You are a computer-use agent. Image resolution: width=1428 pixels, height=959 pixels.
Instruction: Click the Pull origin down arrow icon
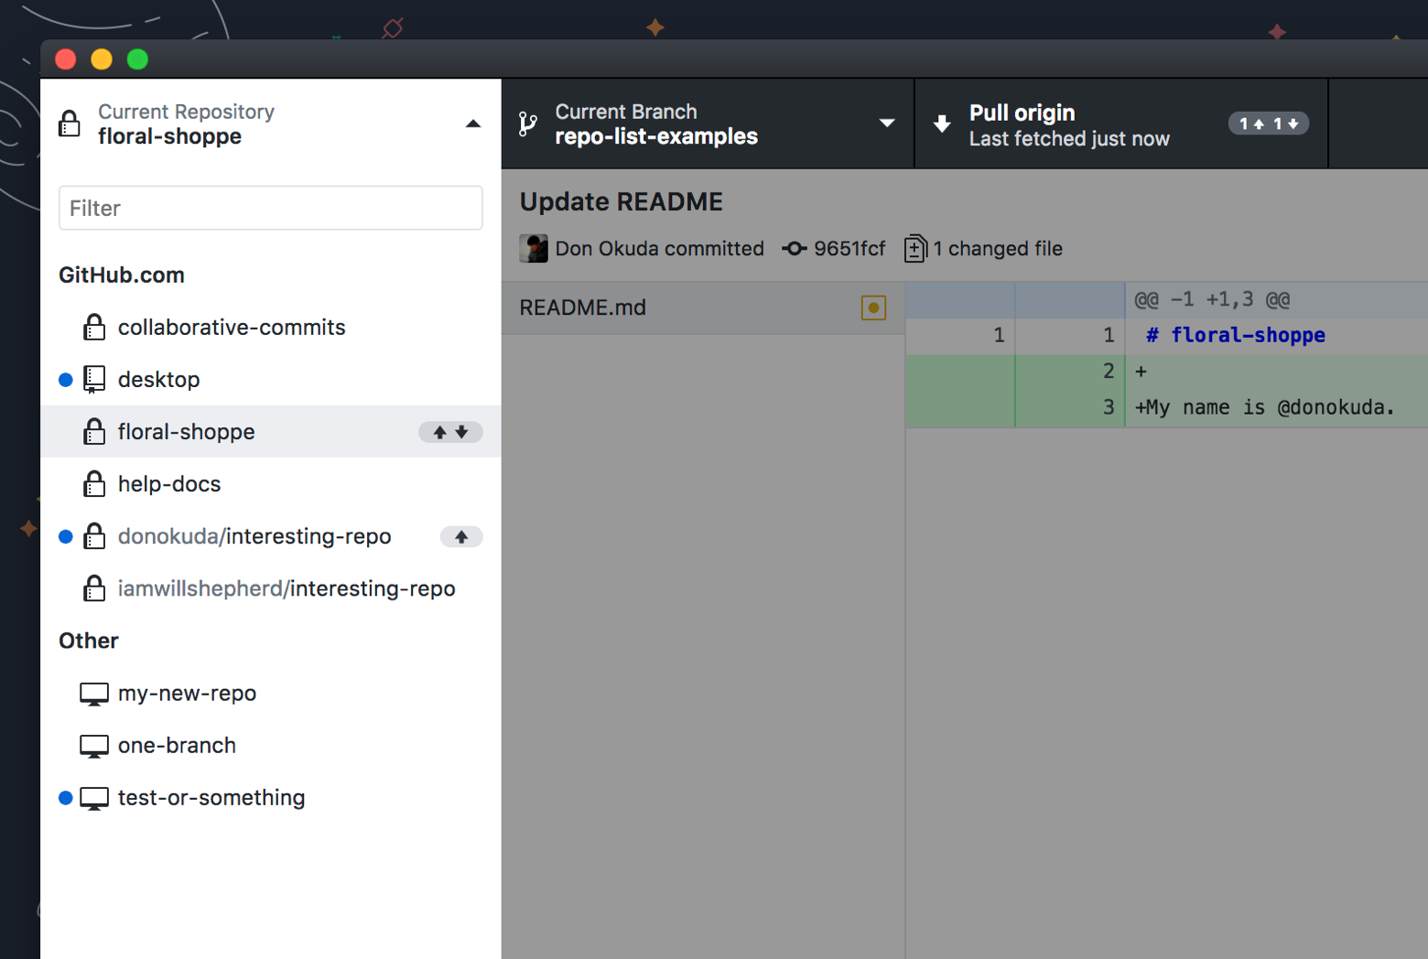pos(942,124)
